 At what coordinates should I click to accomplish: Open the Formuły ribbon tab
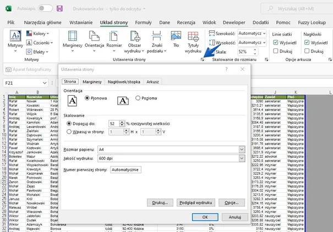(x=143, y=23)
